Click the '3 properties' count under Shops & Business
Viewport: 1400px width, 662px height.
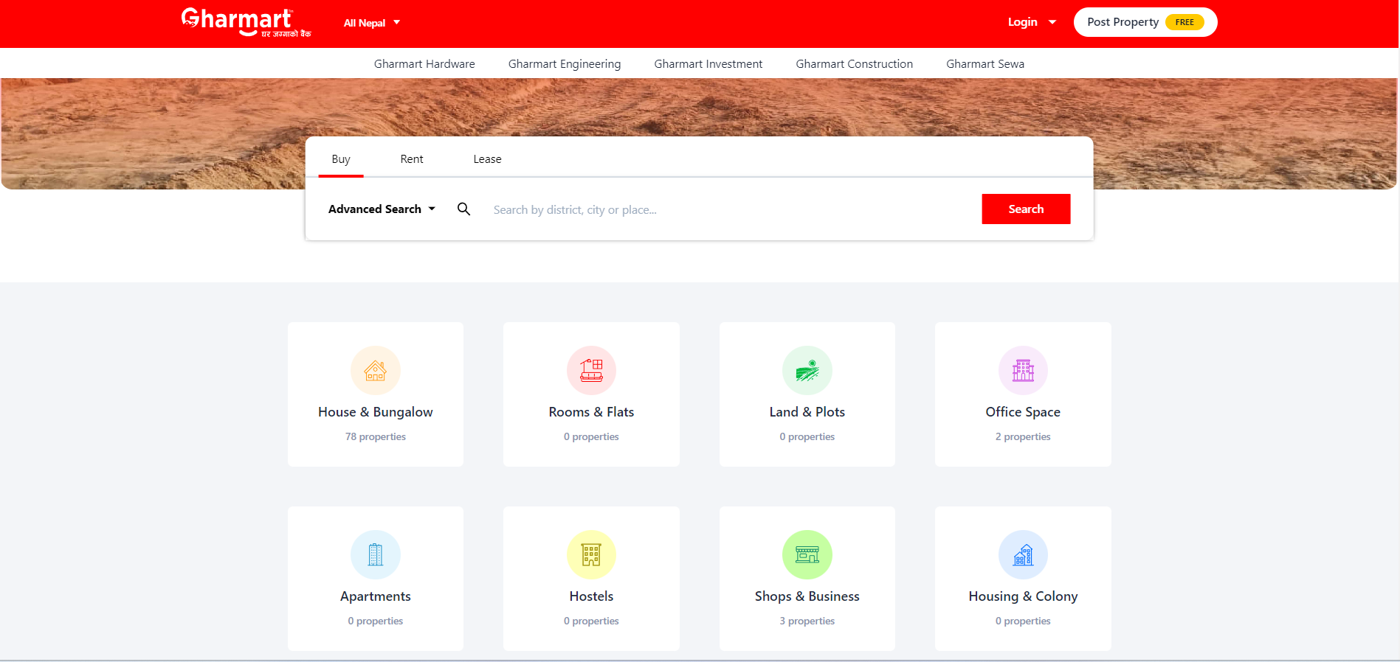pos(807,621)
